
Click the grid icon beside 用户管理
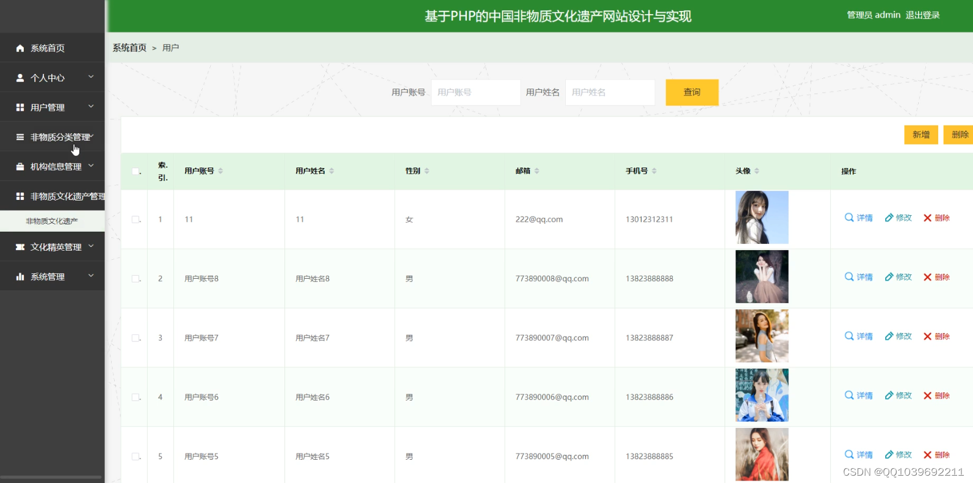pos(20,107)
